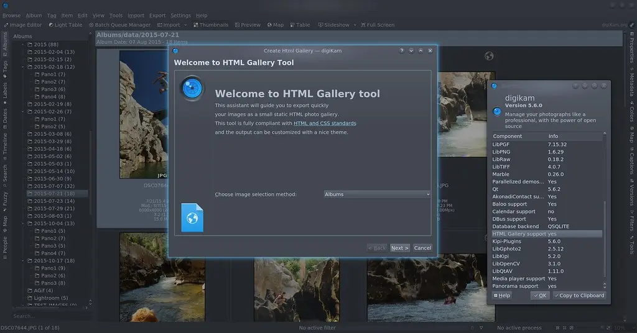Open the Table view

[x=300, y=25]
